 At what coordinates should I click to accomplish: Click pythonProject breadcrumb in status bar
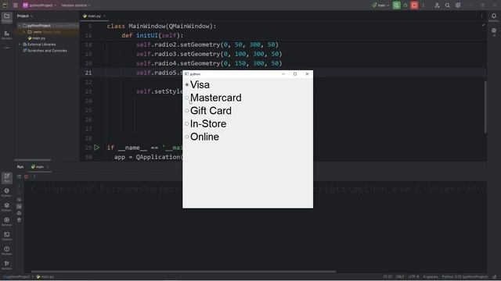point(16,277)
